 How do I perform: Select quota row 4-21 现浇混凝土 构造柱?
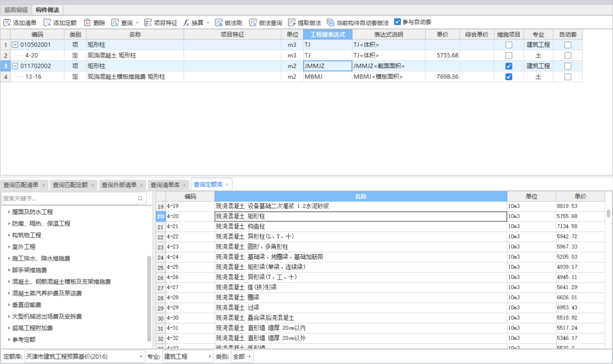tap(380, 227)
